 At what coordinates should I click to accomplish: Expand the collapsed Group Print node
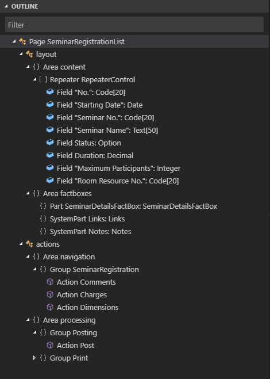tap(34, 358)
